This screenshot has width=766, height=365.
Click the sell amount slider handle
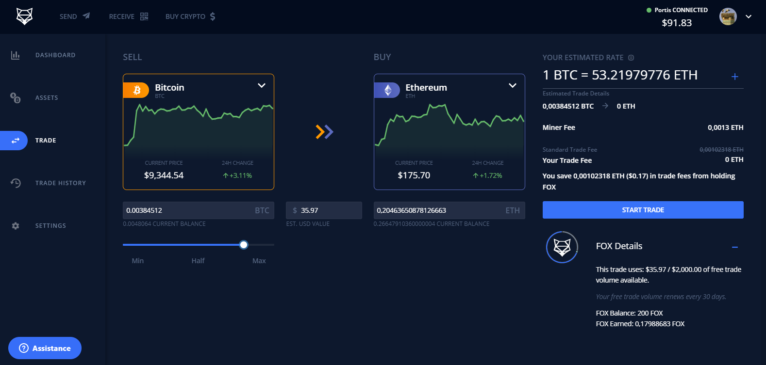244,245
